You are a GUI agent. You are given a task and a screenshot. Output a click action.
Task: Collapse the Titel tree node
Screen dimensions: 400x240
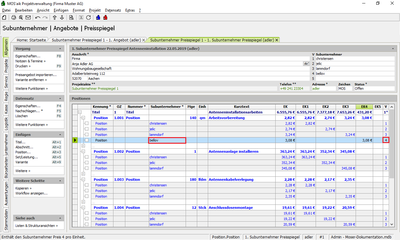[80, 112]
